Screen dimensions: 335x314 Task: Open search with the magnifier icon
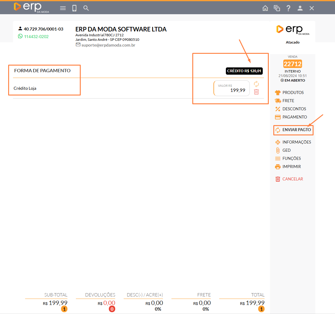[86, 8]
